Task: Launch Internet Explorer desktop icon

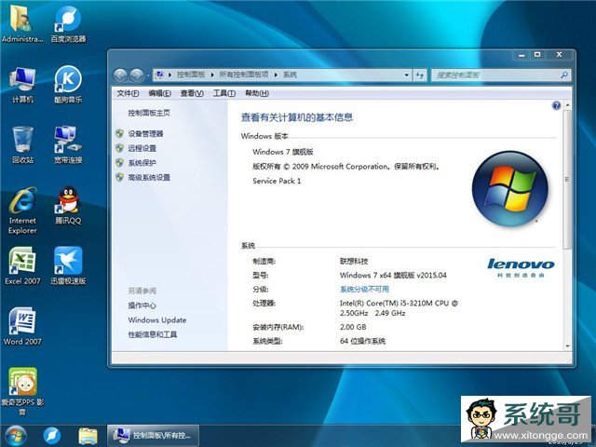Action: 22,210
